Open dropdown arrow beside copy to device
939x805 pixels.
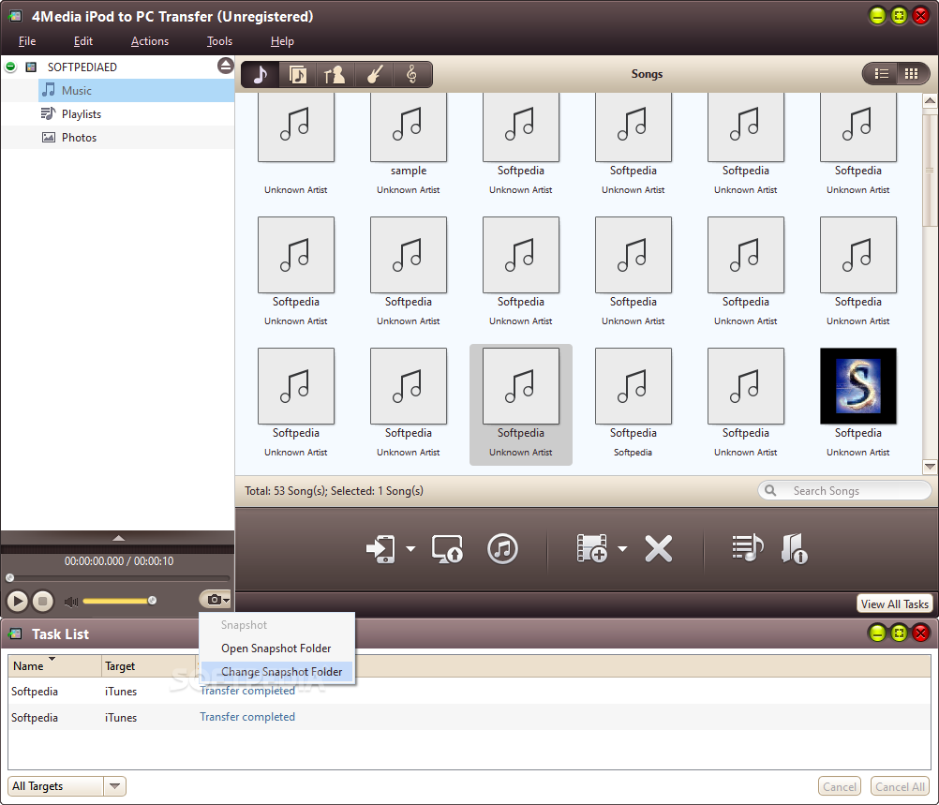[x=410, y=548]
